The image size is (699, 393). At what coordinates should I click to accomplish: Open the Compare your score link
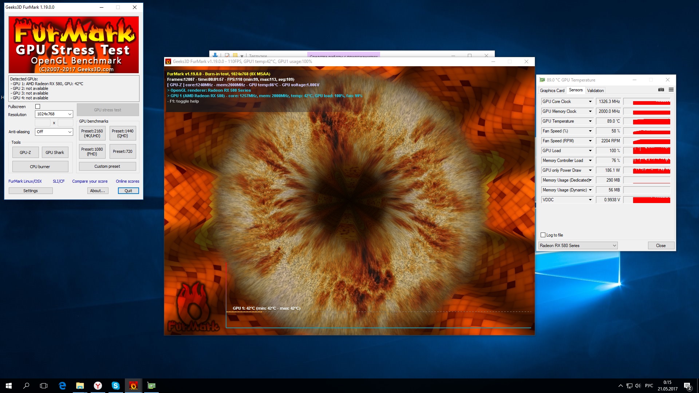click(90, 181)
